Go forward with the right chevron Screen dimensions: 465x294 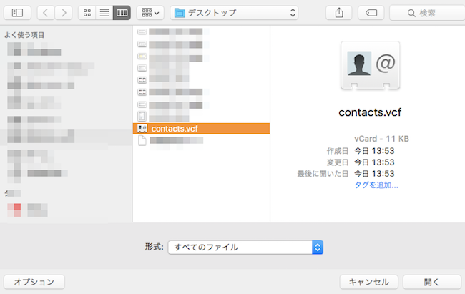(63, 13)
